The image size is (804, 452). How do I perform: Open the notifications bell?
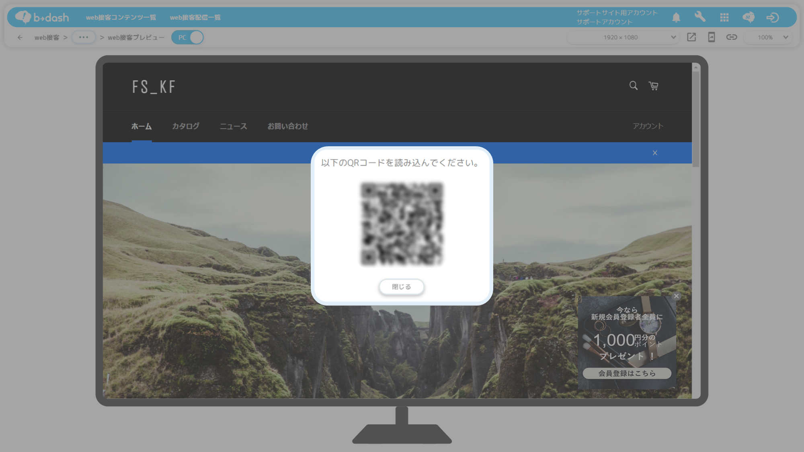pyautogui.click(x=676, y=17)
